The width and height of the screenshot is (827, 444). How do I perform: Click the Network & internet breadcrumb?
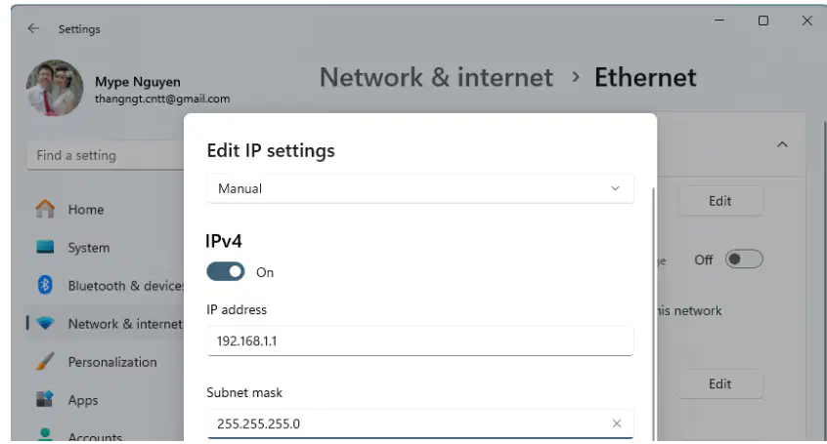[436, 77]
